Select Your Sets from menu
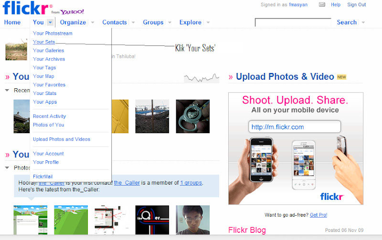The width and height of the screenshot is (382, 240). click(44, 42)
